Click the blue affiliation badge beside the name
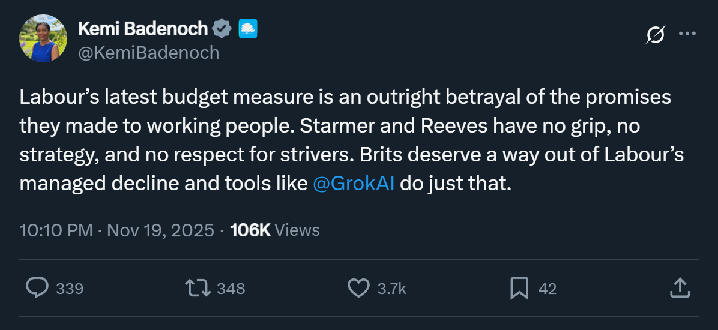The width and height of the screenshot is (718, 330). pos(248,28)
